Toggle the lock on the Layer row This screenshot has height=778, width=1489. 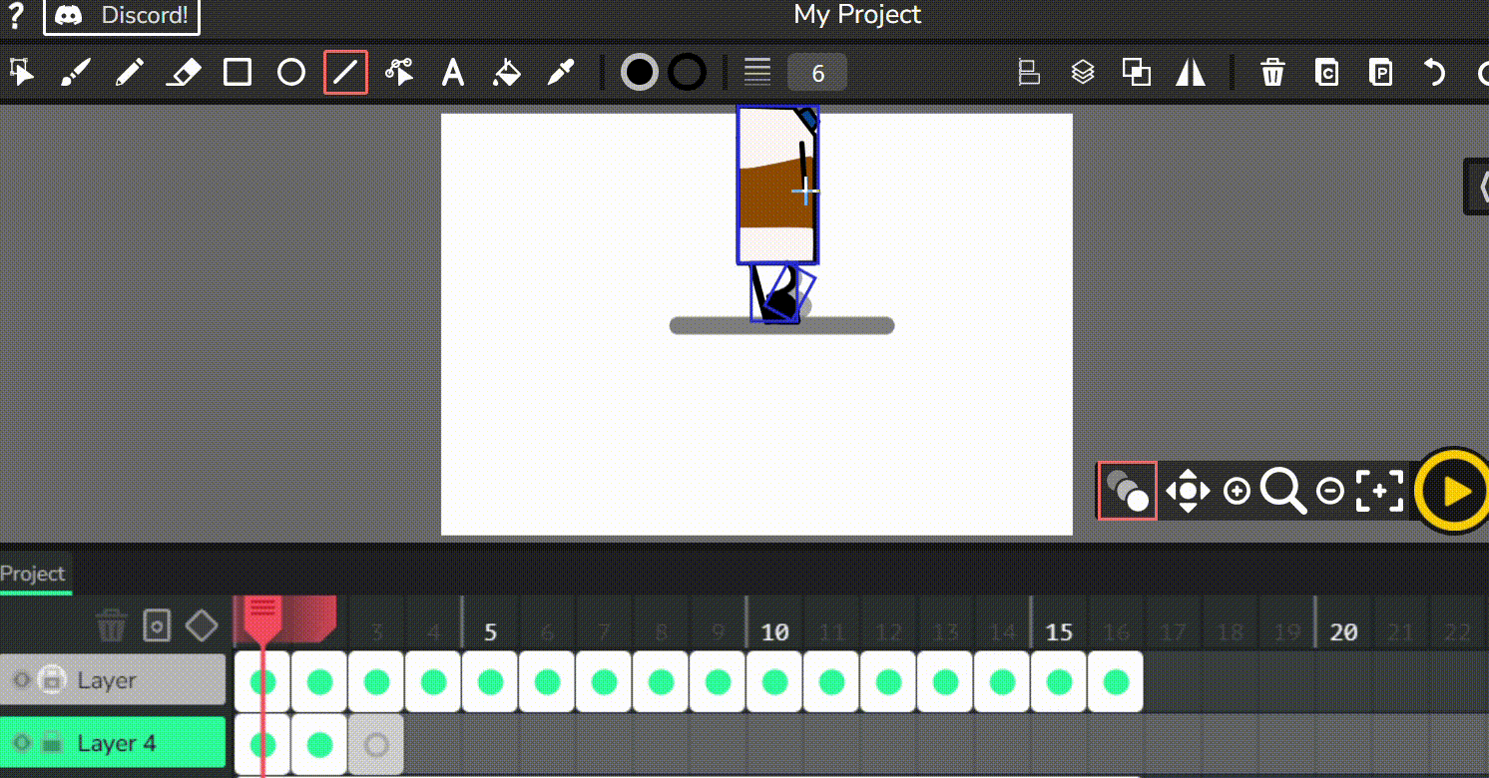click(x=51, y=680)
